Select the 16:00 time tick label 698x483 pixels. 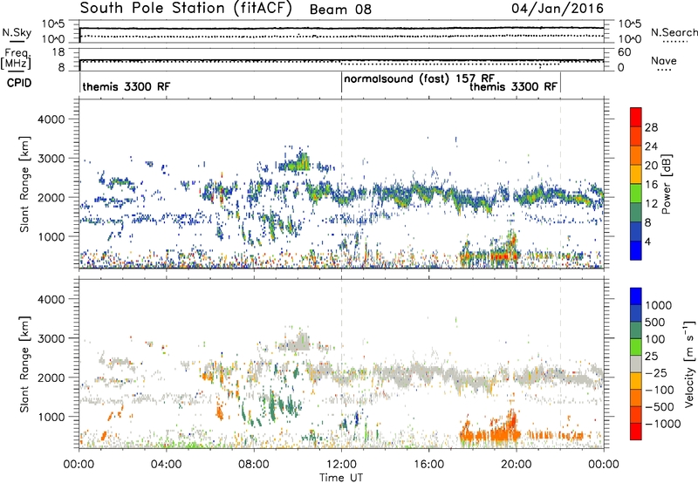pyautogui.click(x=428, y=465)
